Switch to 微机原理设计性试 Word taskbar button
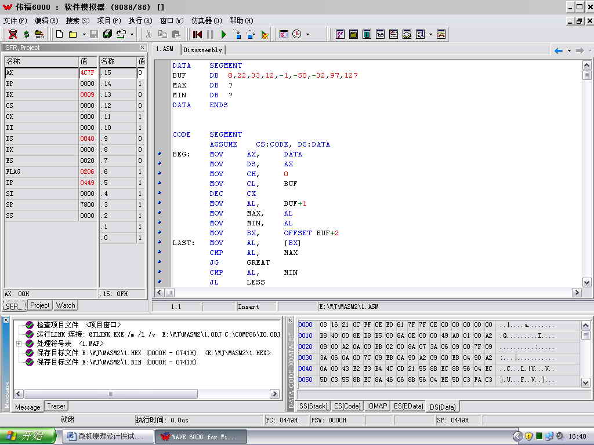This screenshot has height=445, width=594. [107, 437]
